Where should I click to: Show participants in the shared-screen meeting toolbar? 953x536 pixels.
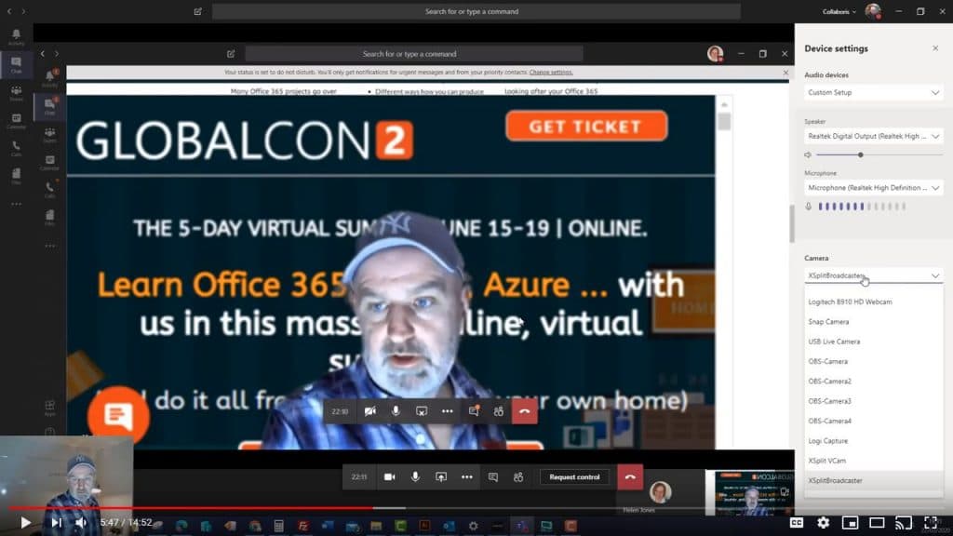tap(499, 411)
